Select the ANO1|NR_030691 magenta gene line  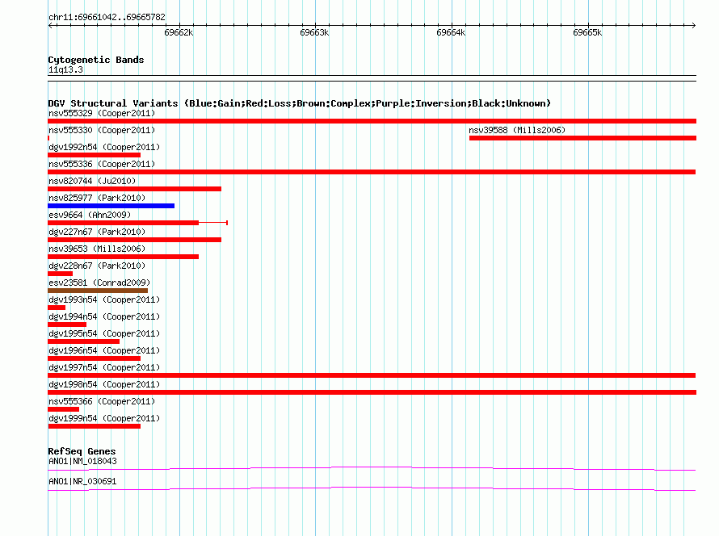pos(372,489)
